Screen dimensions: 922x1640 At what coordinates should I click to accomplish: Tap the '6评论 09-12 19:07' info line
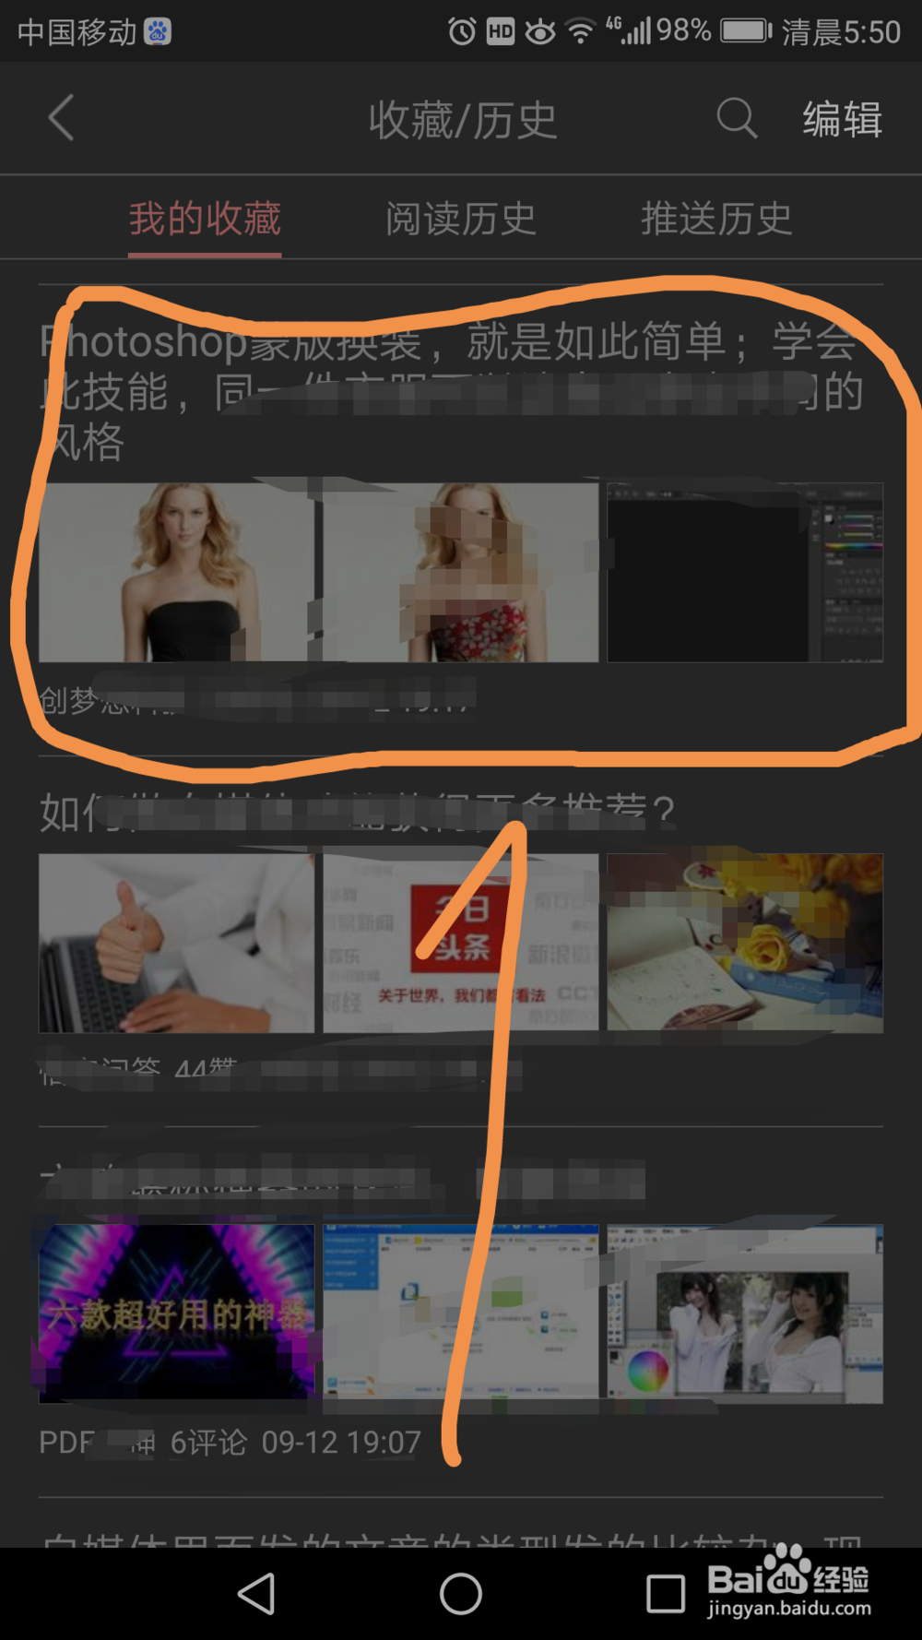pos(295,1442)
